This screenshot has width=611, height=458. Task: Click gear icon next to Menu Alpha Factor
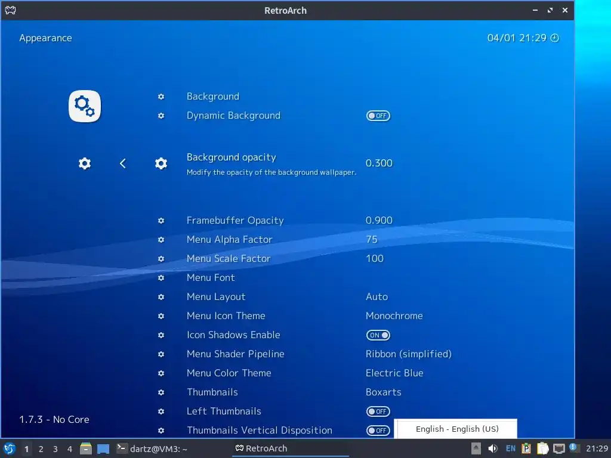(x=161, y=240)
